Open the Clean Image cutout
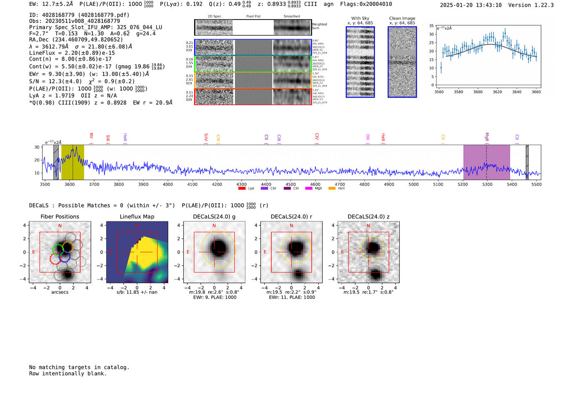583x396 pixels. tap(402, 62)
